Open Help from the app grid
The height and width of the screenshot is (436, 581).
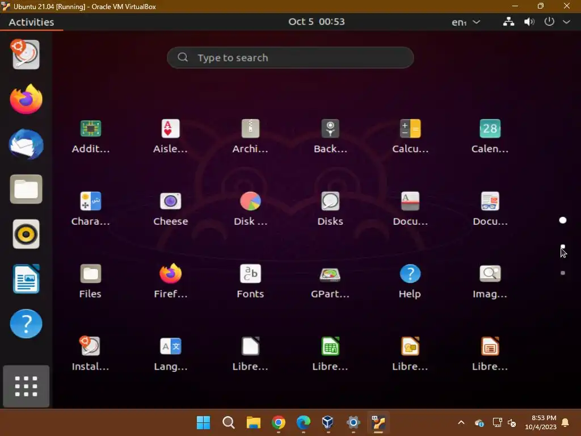410,281
